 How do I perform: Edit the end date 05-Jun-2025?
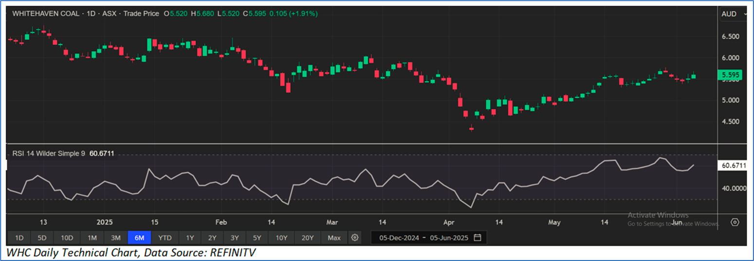[x=450, y=238]
